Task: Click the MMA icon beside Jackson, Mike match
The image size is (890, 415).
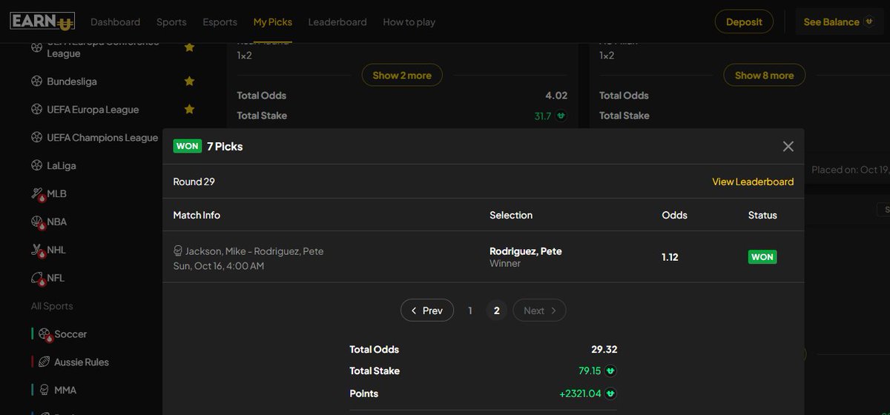Action: point(178,251)
